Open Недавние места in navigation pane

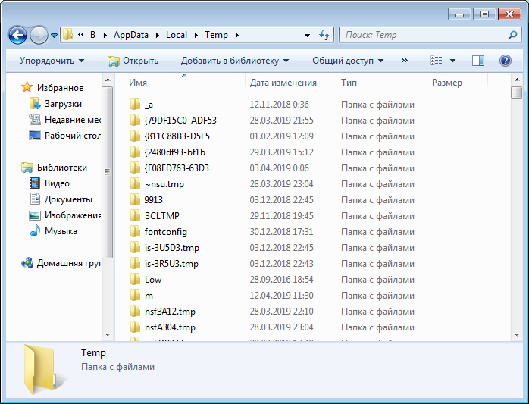73,120
